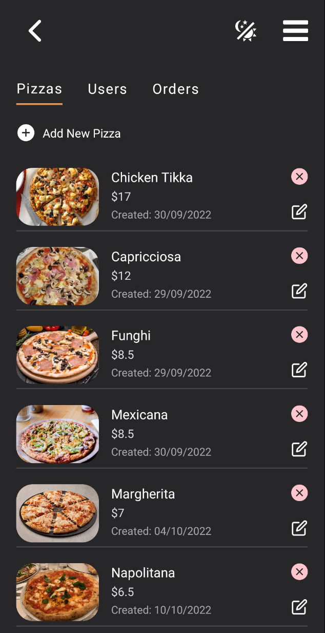
Task: Click Add New Pizza
Action: pos(82,133)
